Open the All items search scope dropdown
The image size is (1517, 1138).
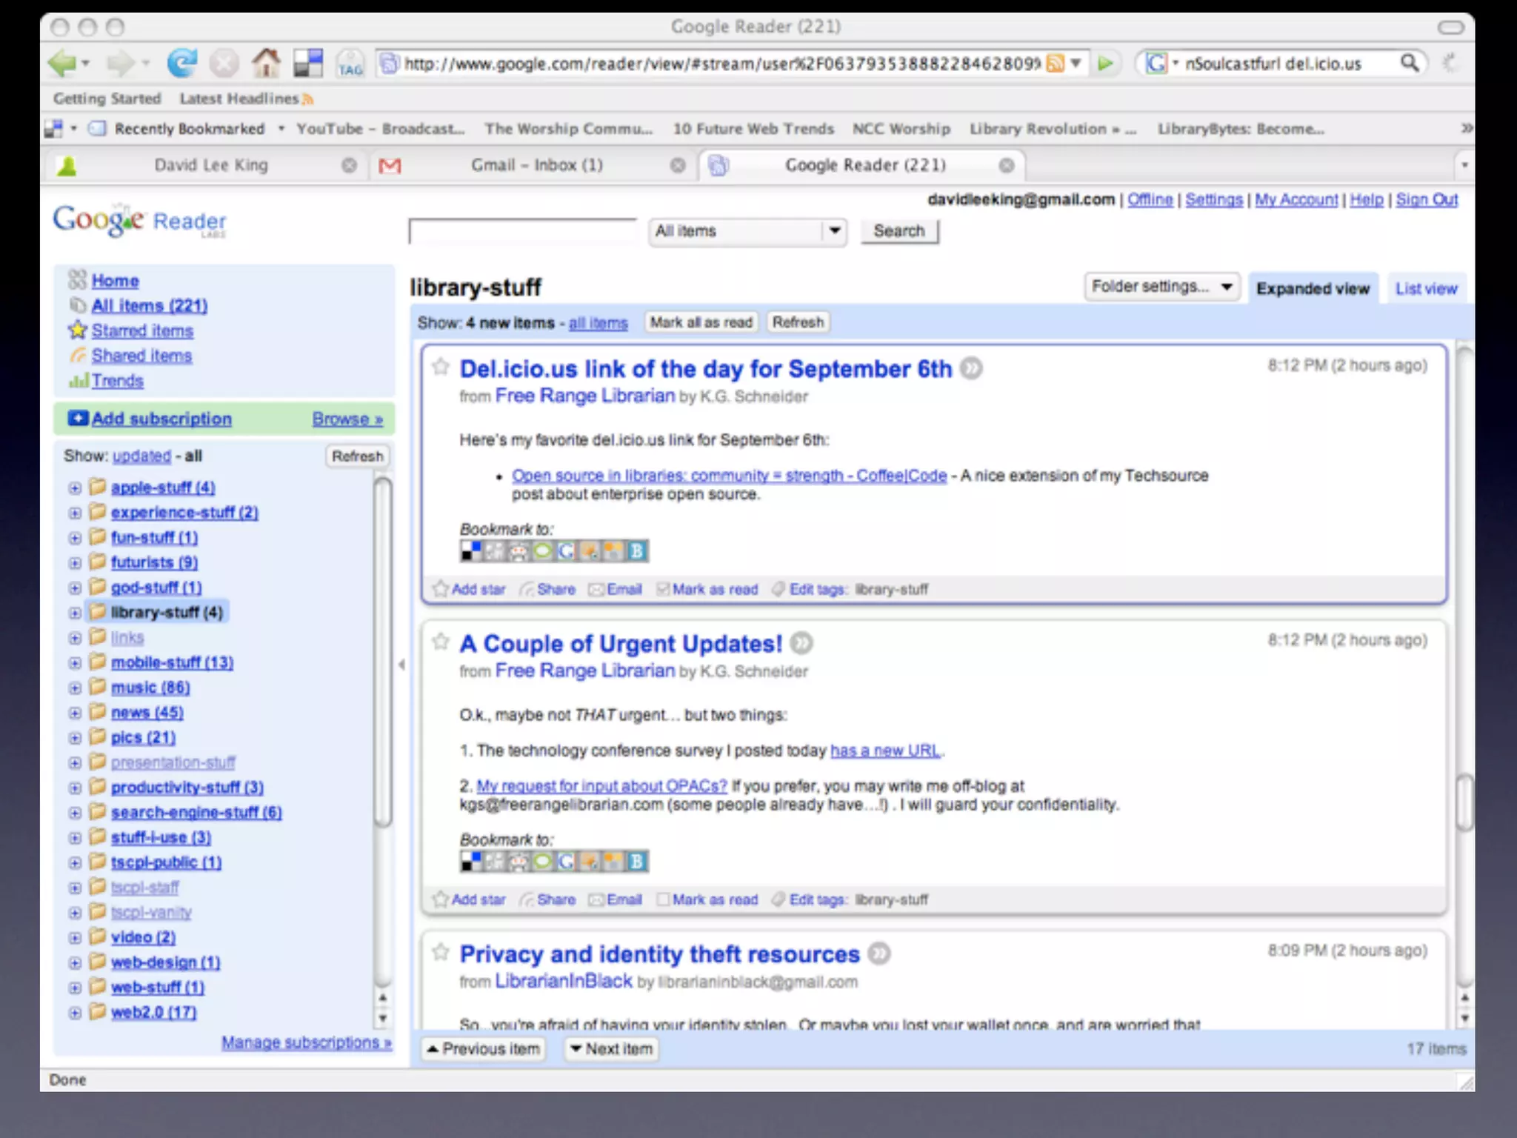click(747, 231)
